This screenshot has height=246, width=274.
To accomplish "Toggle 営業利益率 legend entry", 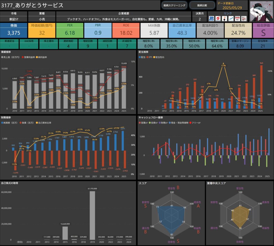I will coord(30,57).
